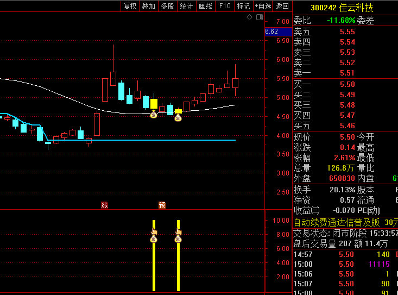Click the 收益(三) value -0.070
This screenshot has width=398, height=295.
click(344, 210)
